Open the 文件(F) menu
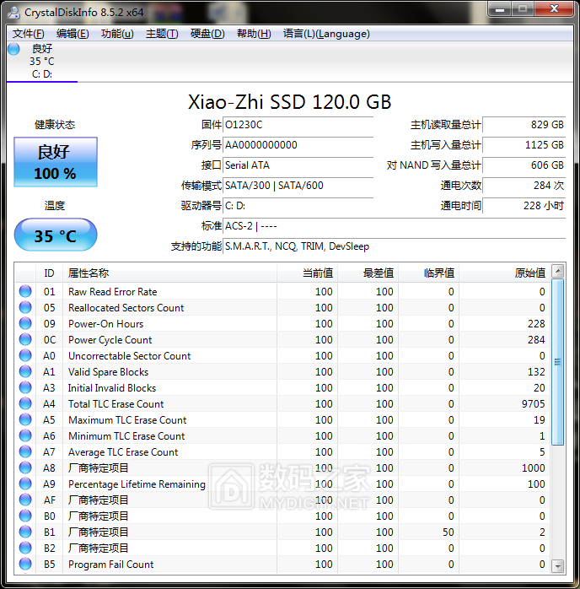 (x=29, y=34)
